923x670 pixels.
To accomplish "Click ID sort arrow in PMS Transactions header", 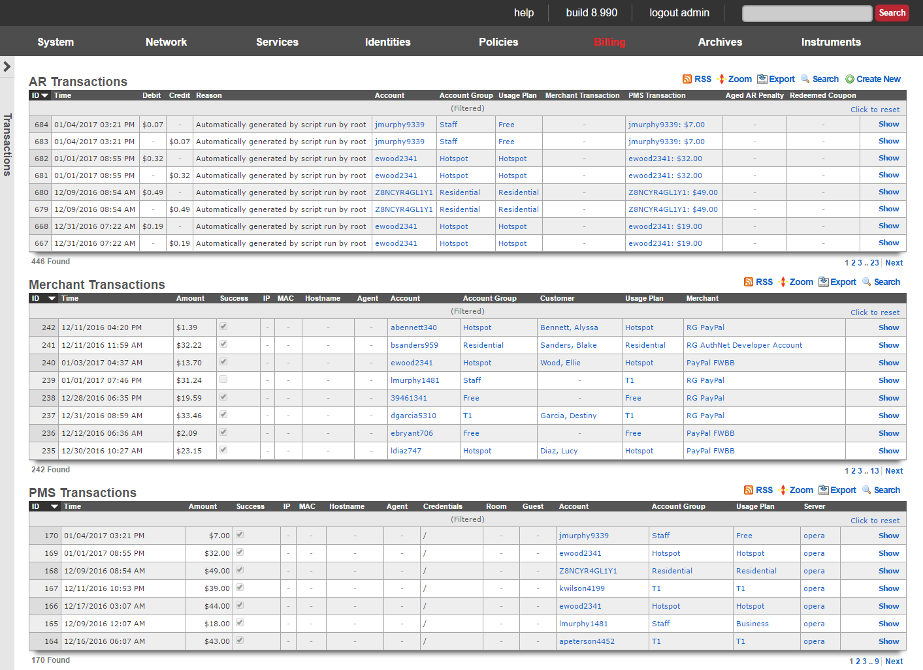I will pos(55,507).
